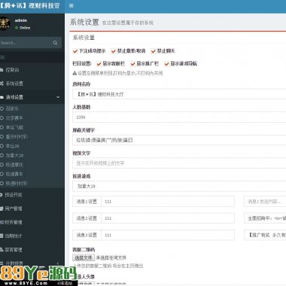The height and width of the screenshot is (286, 286).
Task: Click the sidebar Search input box
Action: coord(25,43)
